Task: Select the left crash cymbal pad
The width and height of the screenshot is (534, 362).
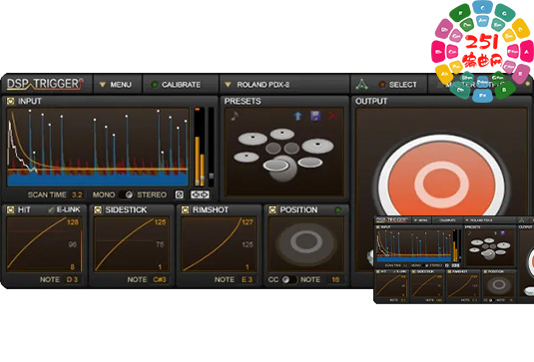Action: [253, 139]
